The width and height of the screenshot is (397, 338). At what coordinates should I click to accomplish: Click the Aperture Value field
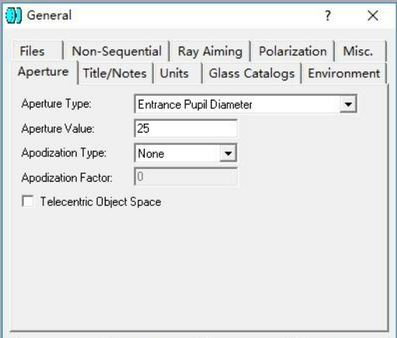tap(186, 128)
